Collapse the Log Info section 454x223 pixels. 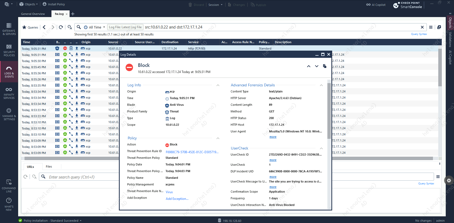point(218,85)
